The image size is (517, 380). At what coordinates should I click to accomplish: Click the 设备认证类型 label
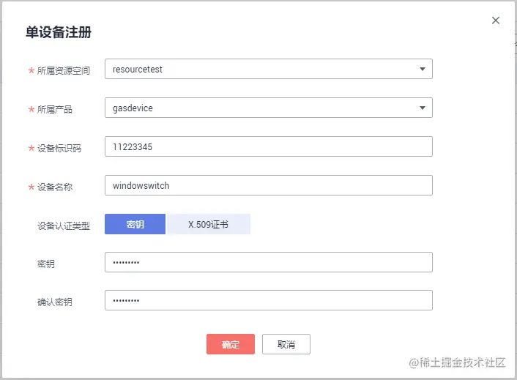[x=63, y=226]
